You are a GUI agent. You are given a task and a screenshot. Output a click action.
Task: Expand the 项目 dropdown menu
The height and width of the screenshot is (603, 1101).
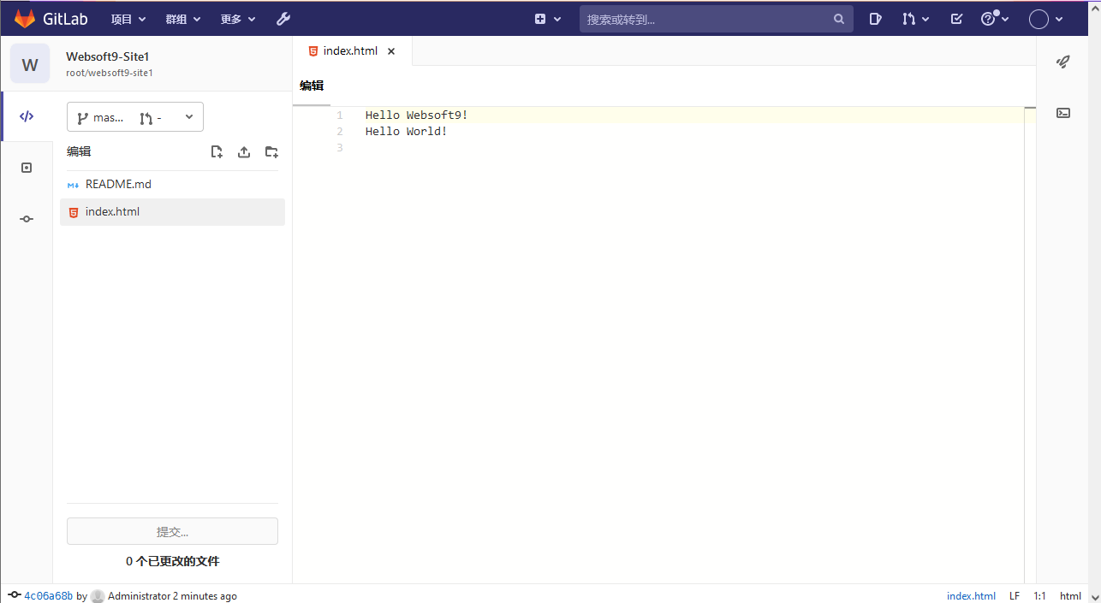(128, 19)
